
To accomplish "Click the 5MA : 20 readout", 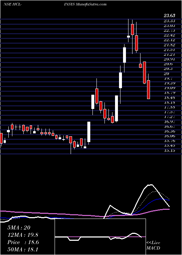I will pyautogui.click(x=19, y=228).
